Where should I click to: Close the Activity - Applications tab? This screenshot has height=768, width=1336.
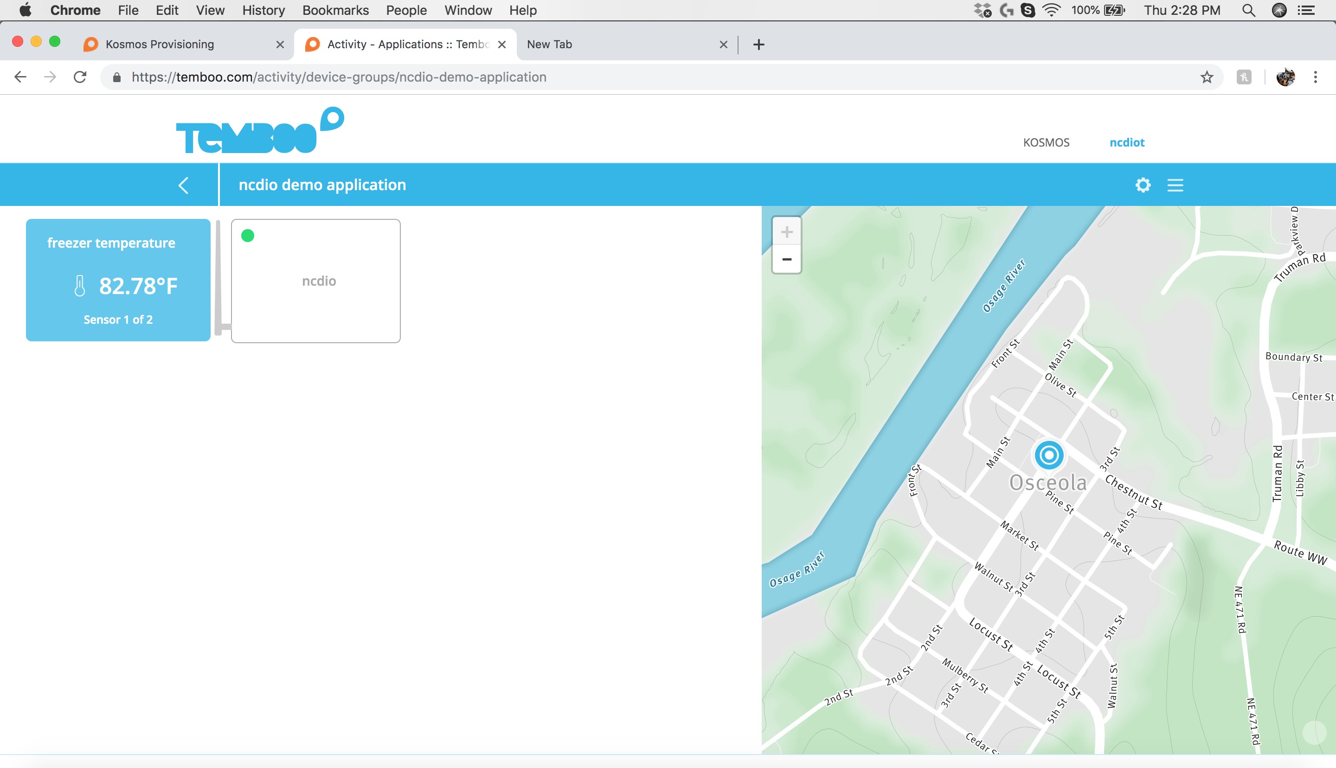502,45
